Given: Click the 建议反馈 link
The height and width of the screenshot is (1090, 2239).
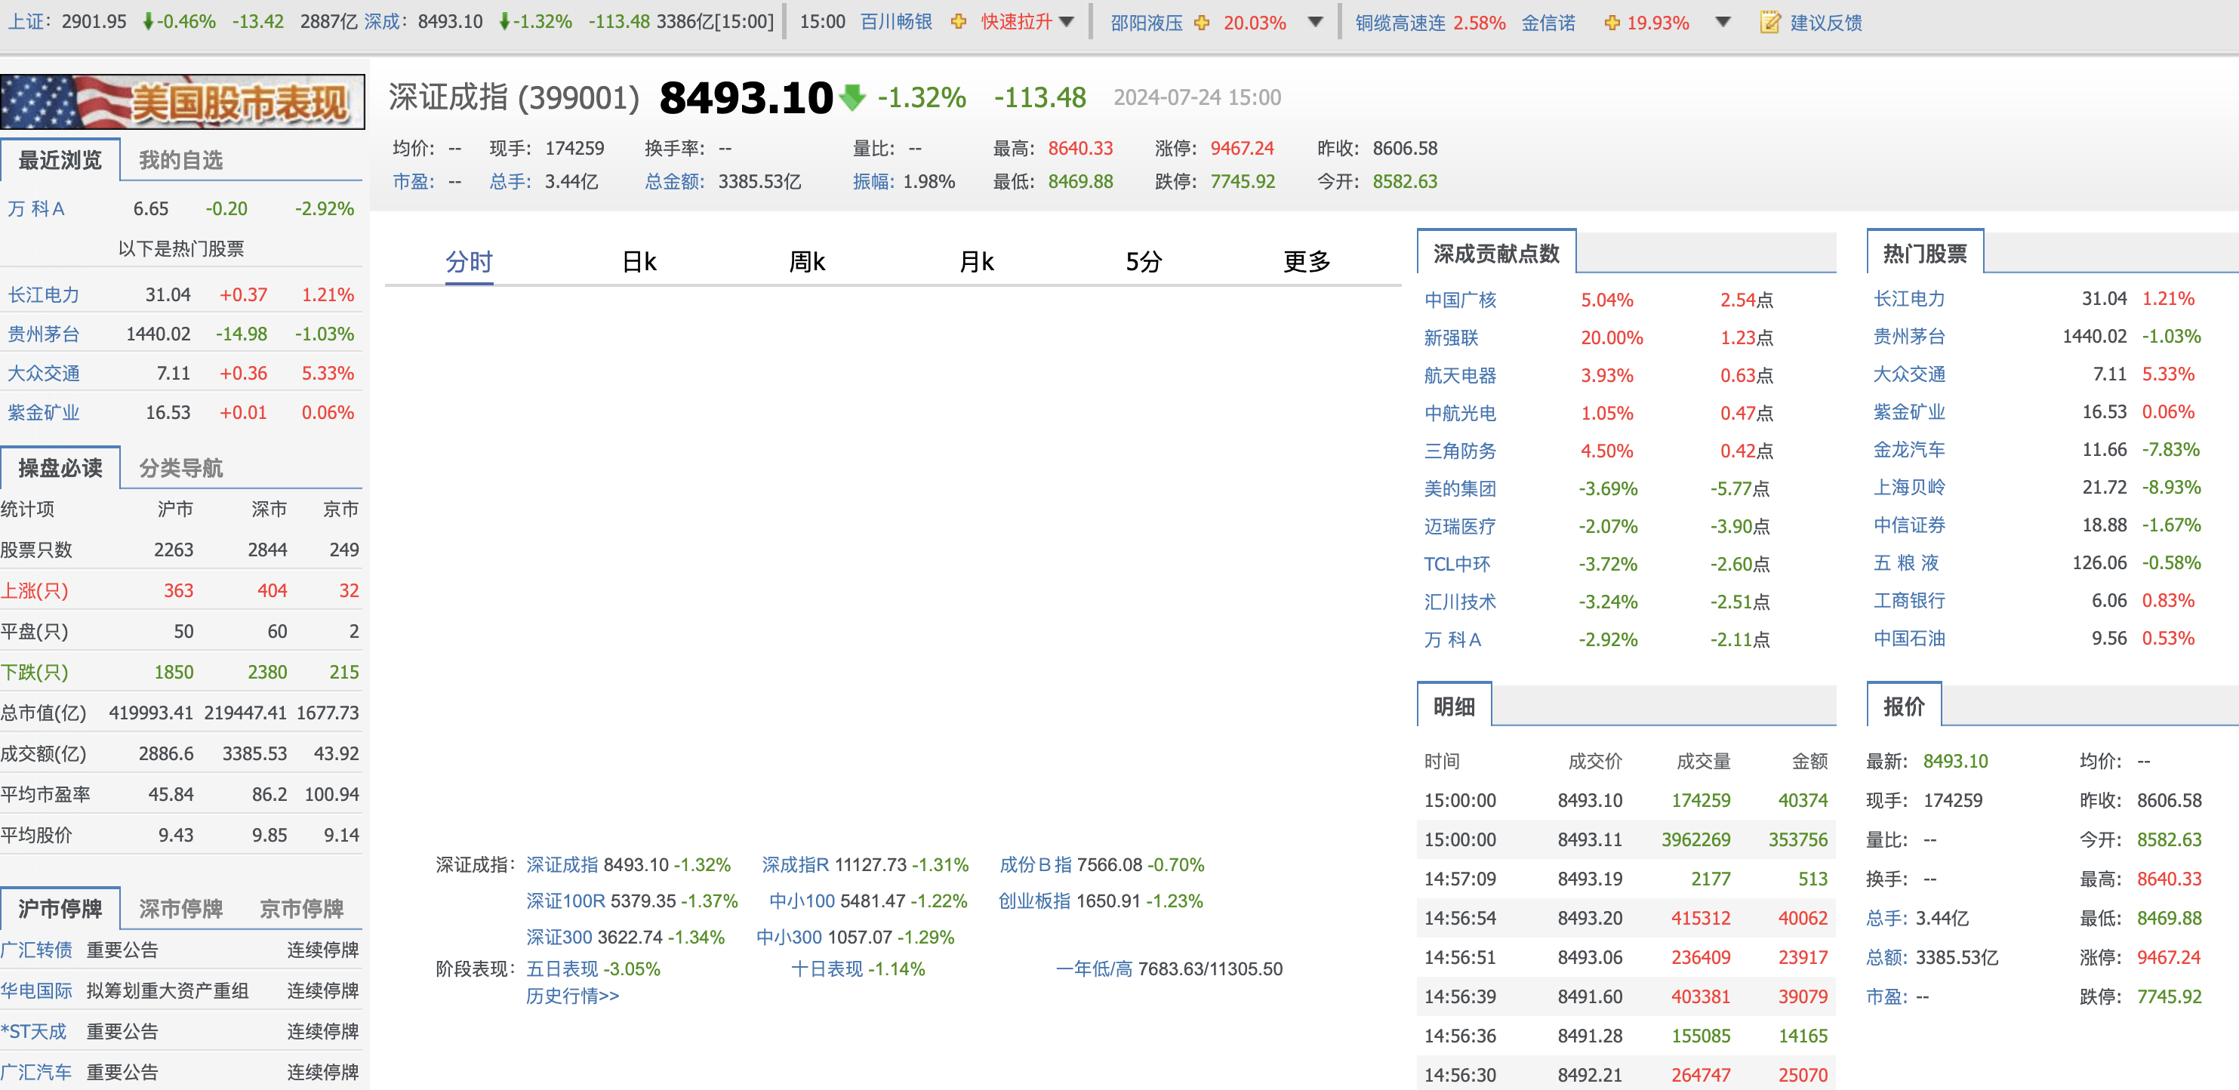Looking at the screenshot, I should [x=1826, y=22].
